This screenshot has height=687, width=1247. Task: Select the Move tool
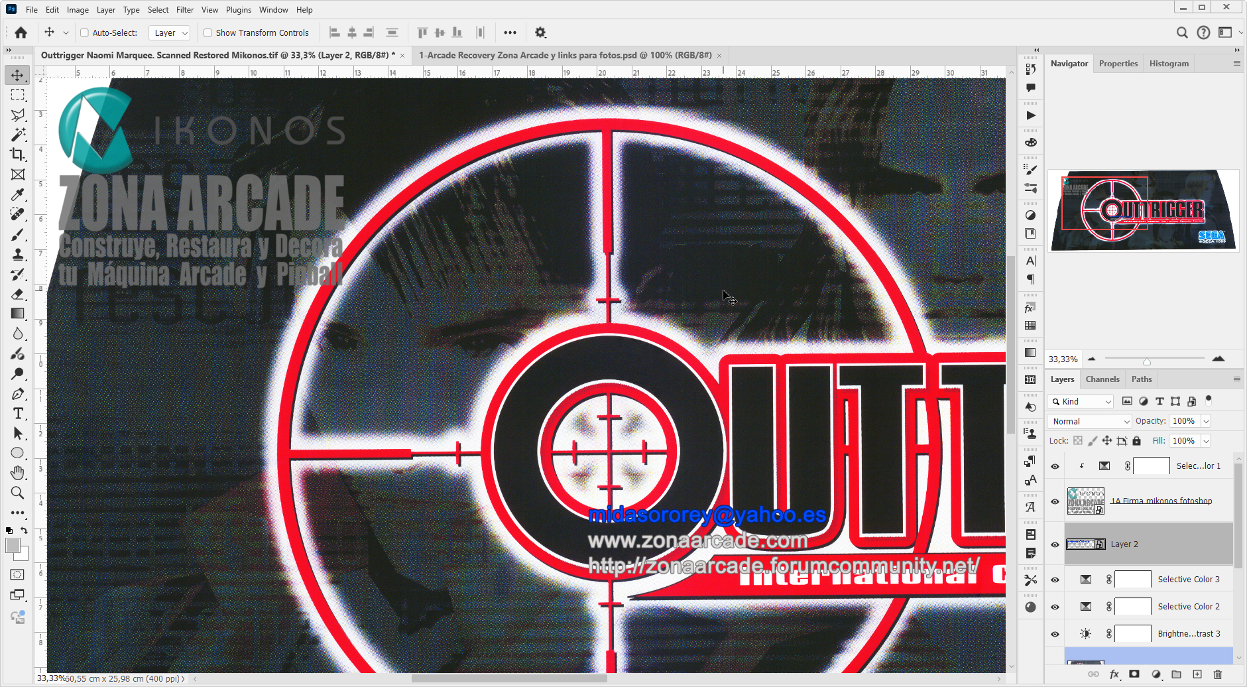pos(18,75)
